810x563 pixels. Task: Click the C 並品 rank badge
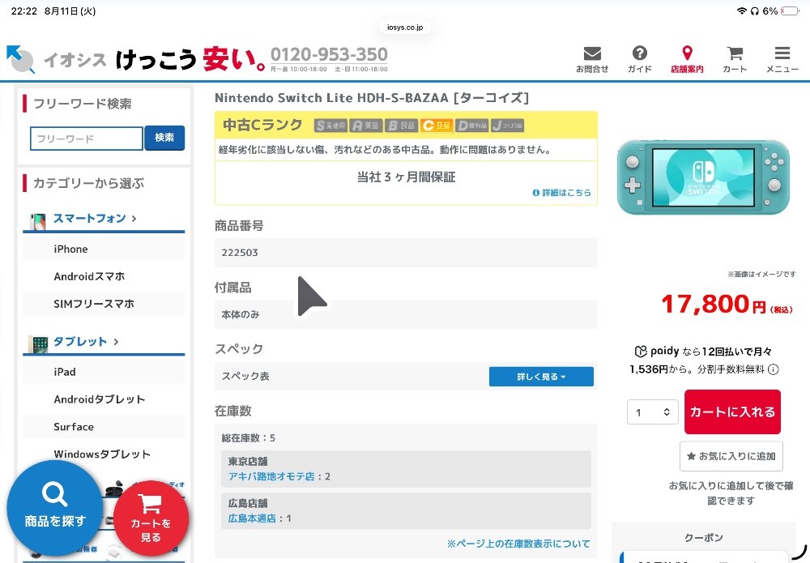[436, 126]
